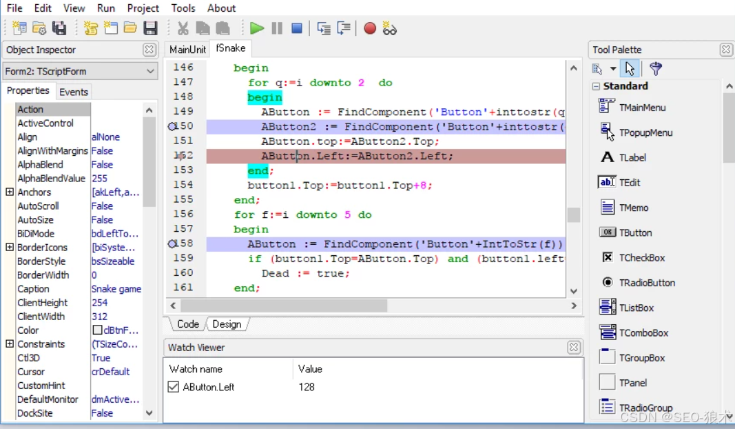Expand the BorderIcons property
The height and width of the screenshot is (429, 735).
point(10,247)
